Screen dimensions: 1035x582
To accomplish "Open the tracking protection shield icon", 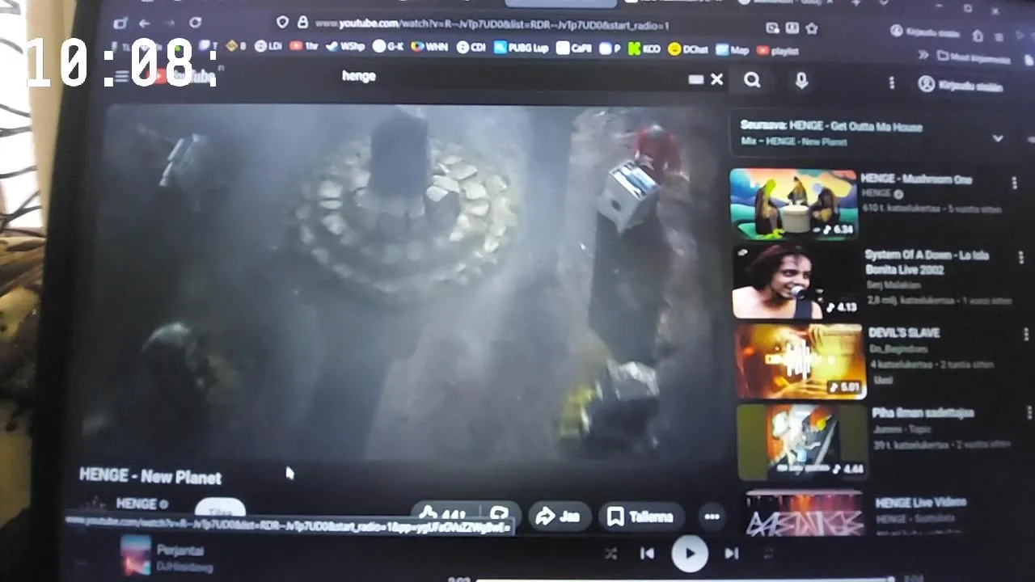I will coord(282,23).
